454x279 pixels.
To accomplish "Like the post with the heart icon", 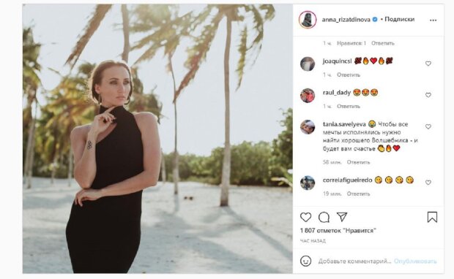I will tap(305, 217).
